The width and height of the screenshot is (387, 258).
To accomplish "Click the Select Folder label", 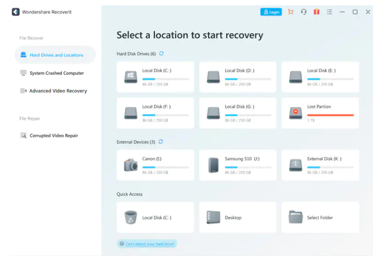I will tap(320, 217).
